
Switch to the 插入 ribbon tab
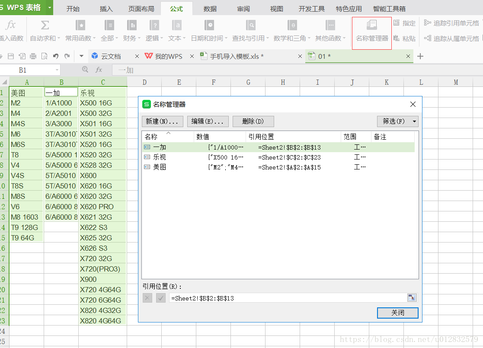coord(106,9)
